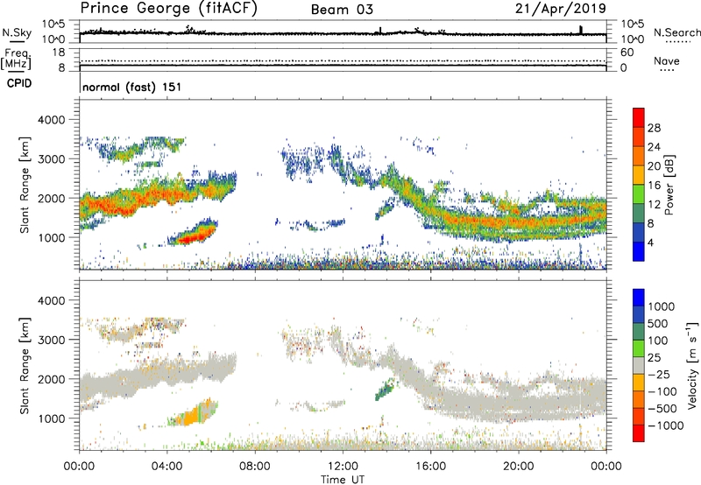The image size is (701, 485).
Task: Click the Power panel 'Slant Range [km]' label
Action: coord(25,185)
